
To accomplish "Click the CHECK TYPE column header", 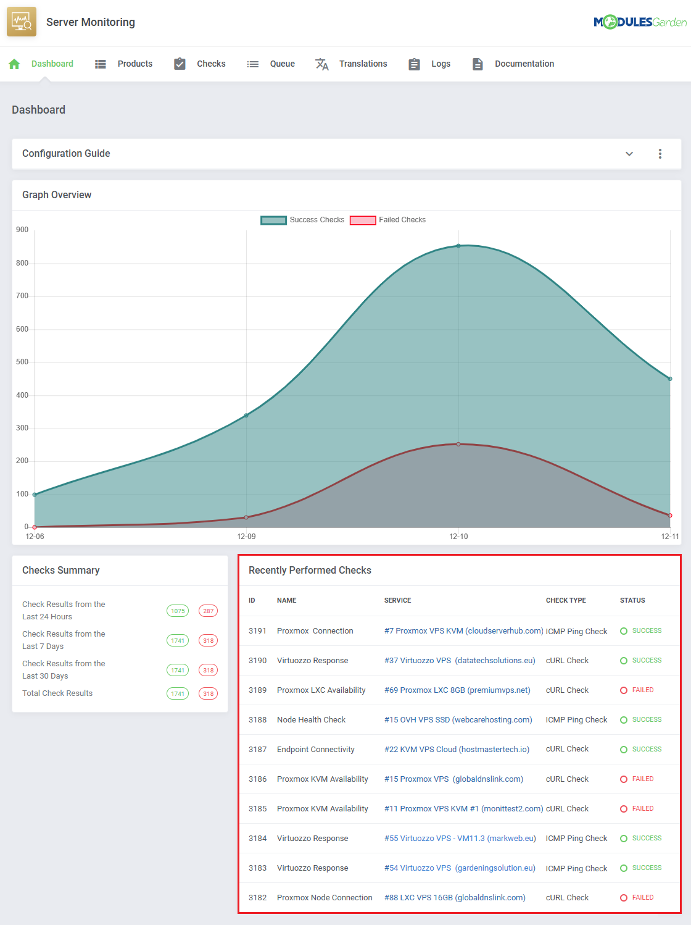I will [566, 600].
